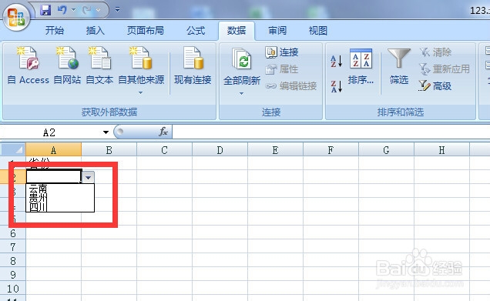Click the 重新应用 filter button

pos(444,69)
